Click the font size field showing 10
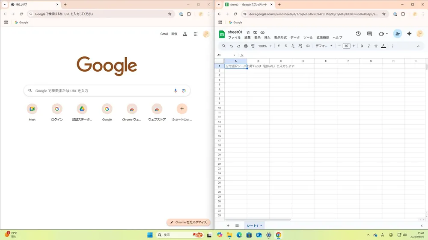The image size is (428, 240). 346,46
